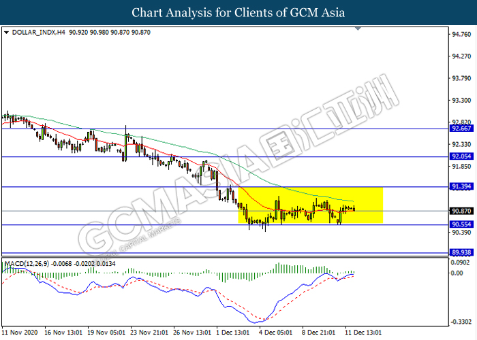Select the 92.667 price level label
477x340 pixels.
click(x=461, y=129)
